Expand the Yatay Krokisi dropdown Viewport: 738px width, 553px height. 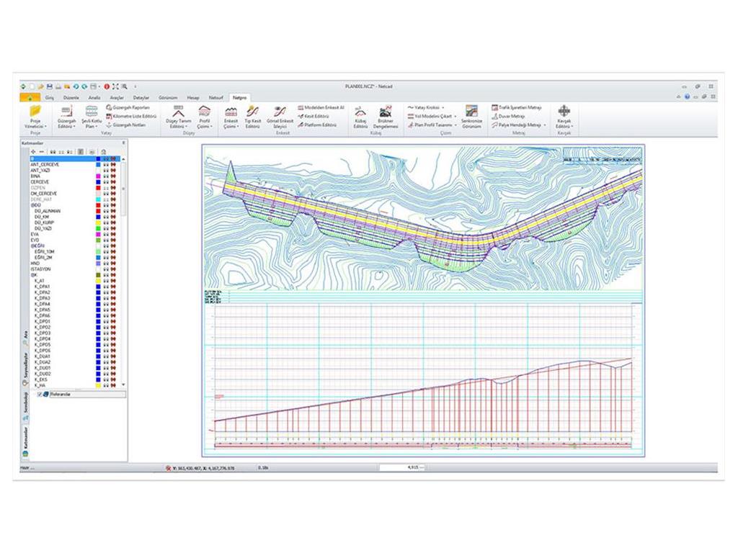pos(425,107)
